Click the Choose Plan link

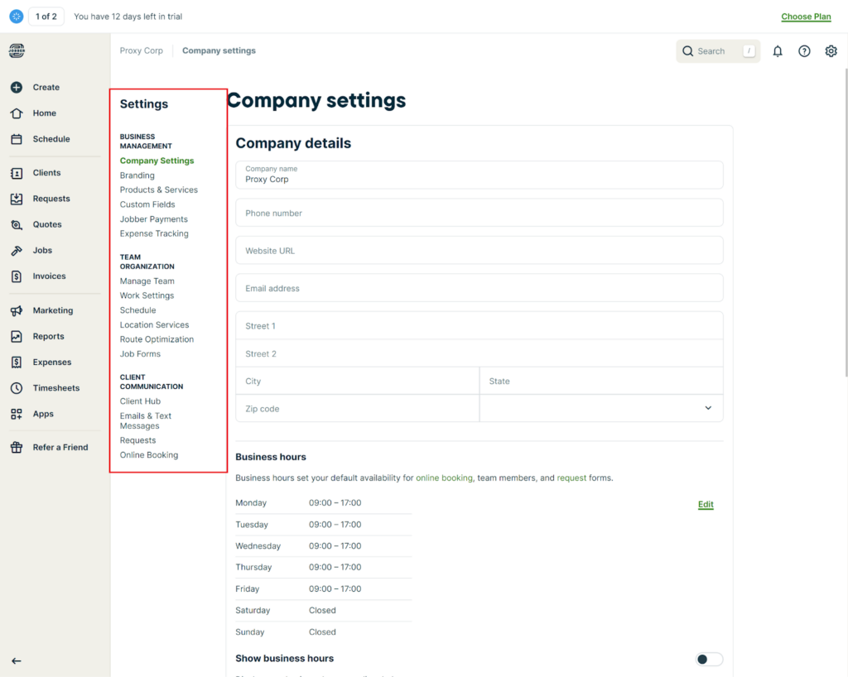pos(806,17)
